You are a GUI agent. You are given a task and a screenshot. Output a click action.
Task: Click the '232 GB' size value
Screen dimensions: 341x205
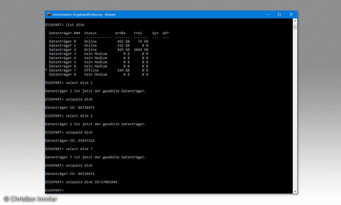(x=123, y=46)
